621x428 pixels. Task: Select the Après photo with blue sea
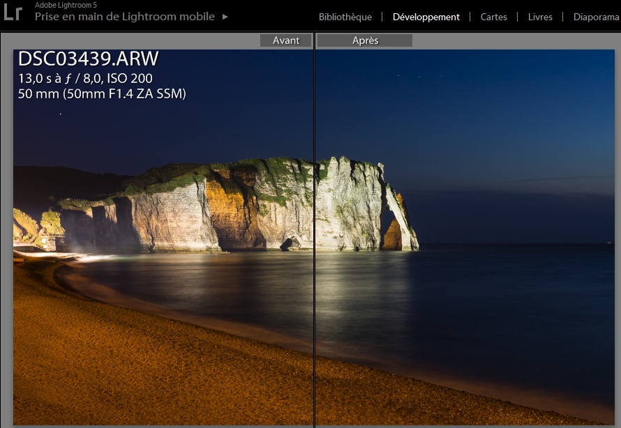465,237
